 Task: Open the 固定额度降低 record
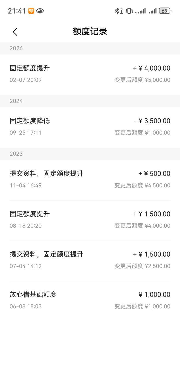pos(90,126)
